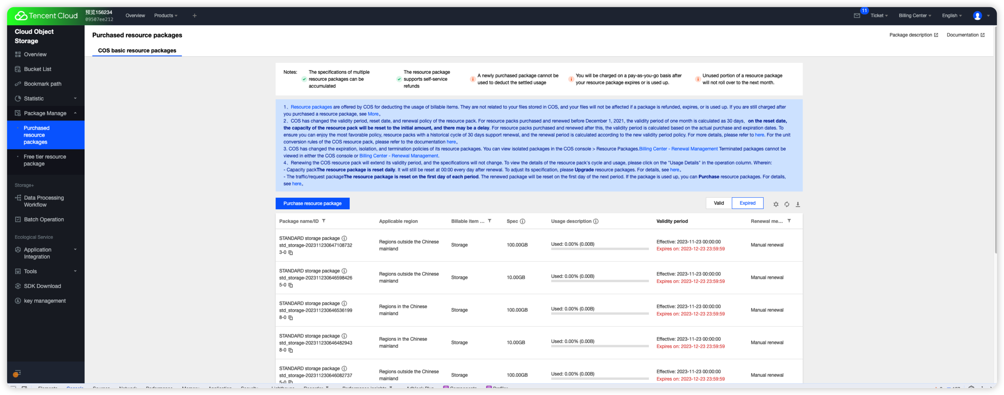
Task: Open Purchased resource packages sidebar item
Action: [x=46, y=135]
